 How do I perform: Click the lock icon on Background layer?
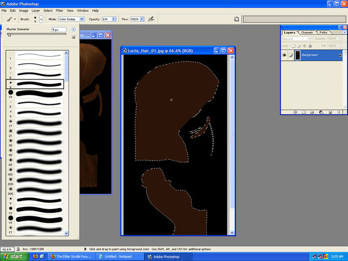coord(340,55)
